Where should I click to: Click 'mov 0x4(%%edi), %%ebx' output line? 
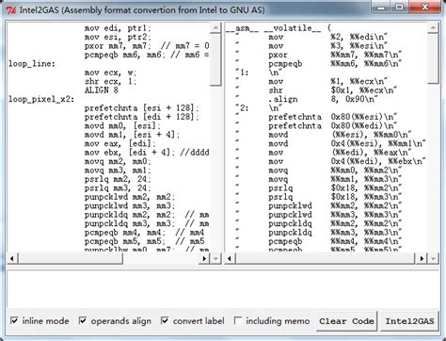click(347, 161)
